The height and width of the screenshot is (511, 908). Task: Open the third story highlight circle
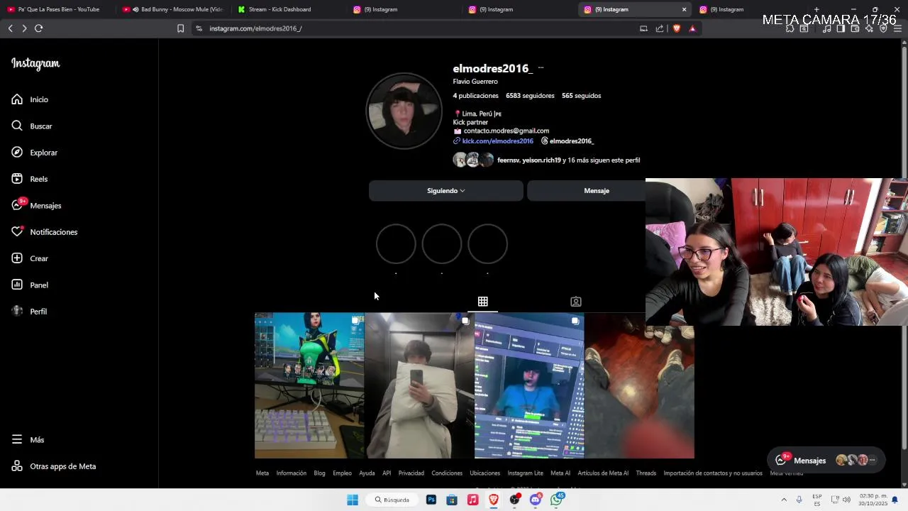coord(487,244)
